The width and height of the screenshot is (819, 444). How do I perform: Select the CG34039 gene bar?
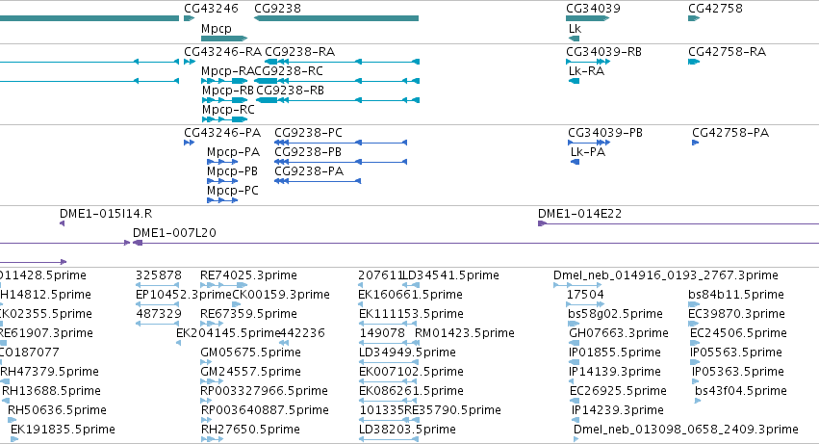tap(588, 18)
